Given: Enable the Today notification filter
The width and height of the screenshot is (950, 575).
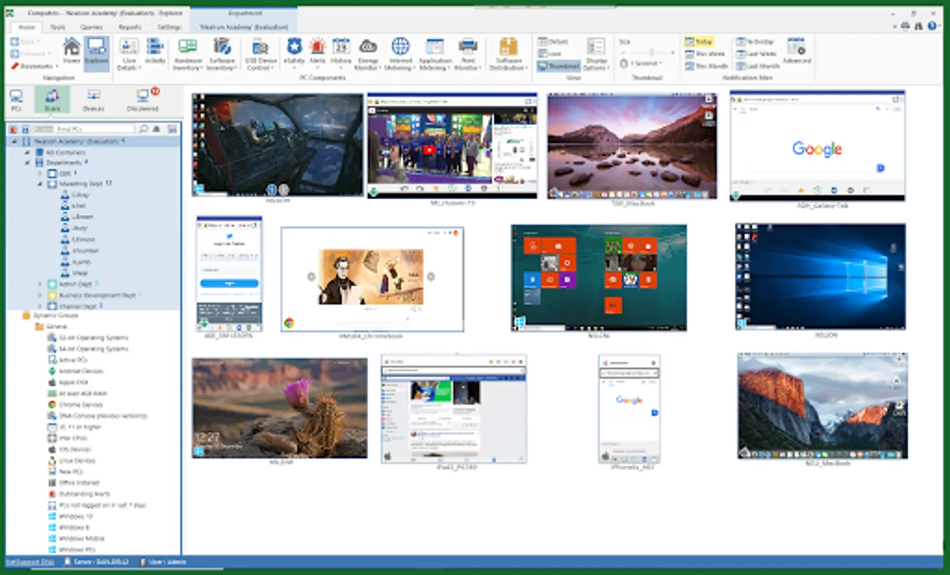Looking at the screenshot, I should coord(698,42).
